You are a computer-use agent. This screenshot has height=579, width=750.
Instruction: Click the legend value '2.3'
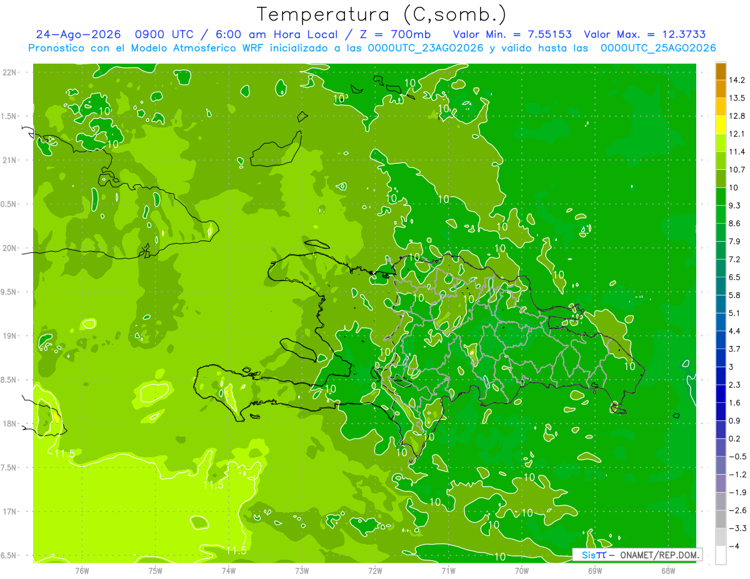coord(736,385)
